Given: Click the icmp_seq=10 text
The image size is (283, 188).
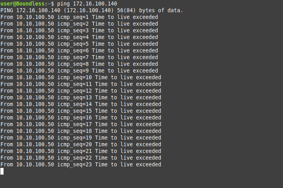Looking at the screenshot, I should click(74, 77).
